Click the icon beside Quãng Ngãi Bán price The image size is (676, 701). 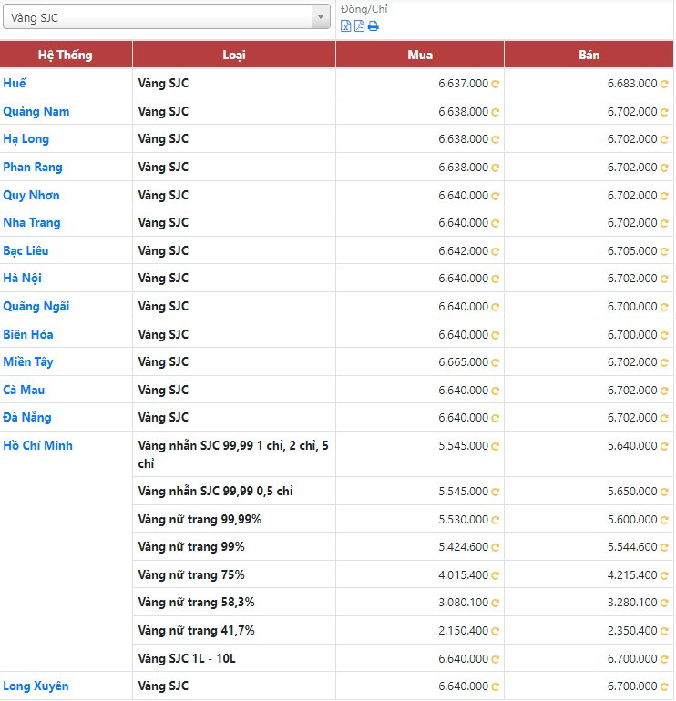click(664, 307)
